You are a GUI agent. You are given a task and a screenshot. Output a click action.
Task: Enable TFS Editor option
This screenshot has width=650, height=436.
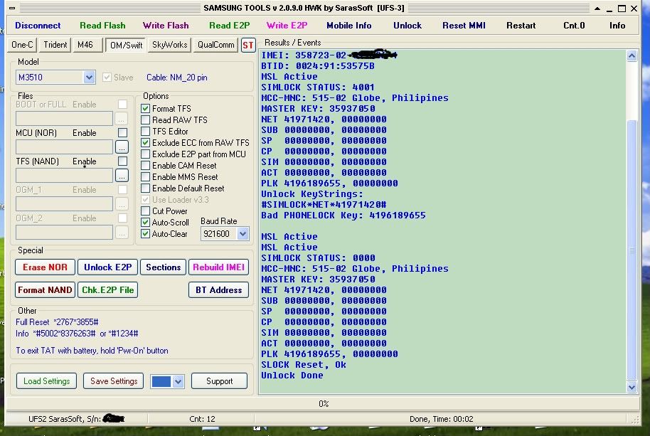pyautogui.click(x=146, y=132)
